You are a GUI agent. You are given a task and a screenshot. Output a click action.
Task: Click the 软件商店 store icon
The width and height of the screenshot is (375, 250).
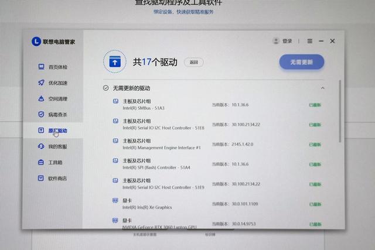pyautogui.click(x=41, y=178)
